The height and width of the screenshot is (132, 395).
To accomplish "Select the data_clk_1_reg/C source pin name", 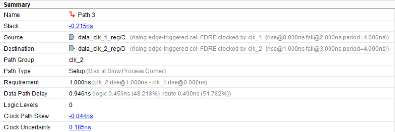I will [102, 37].
